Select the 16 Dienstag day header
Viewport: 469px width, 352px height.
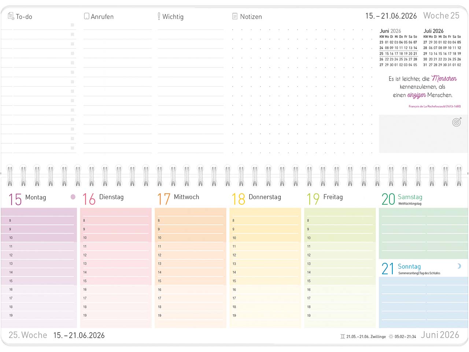(x=103, y=198)
